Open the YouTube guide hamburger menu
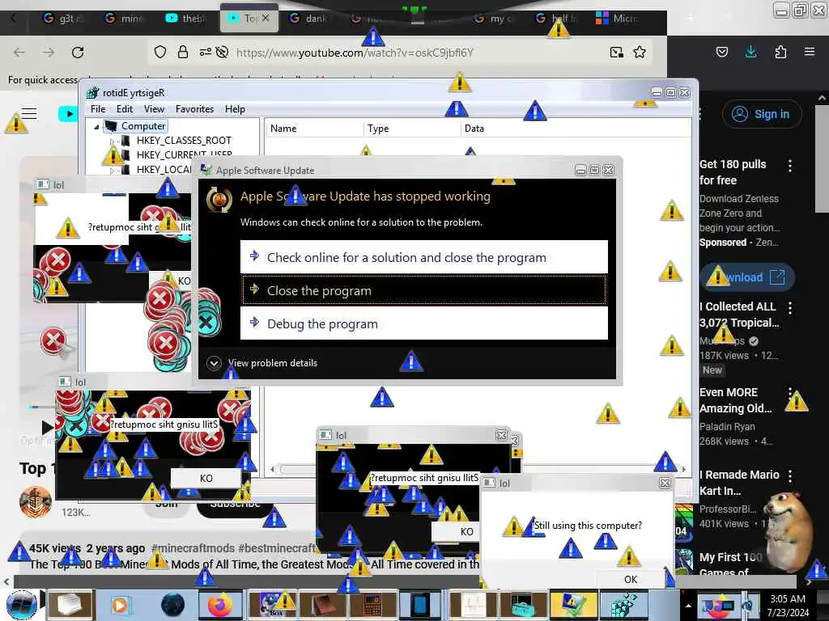 (29, 113)
